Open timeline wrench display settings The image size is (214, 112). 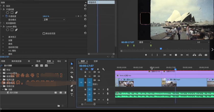(103, 69)
